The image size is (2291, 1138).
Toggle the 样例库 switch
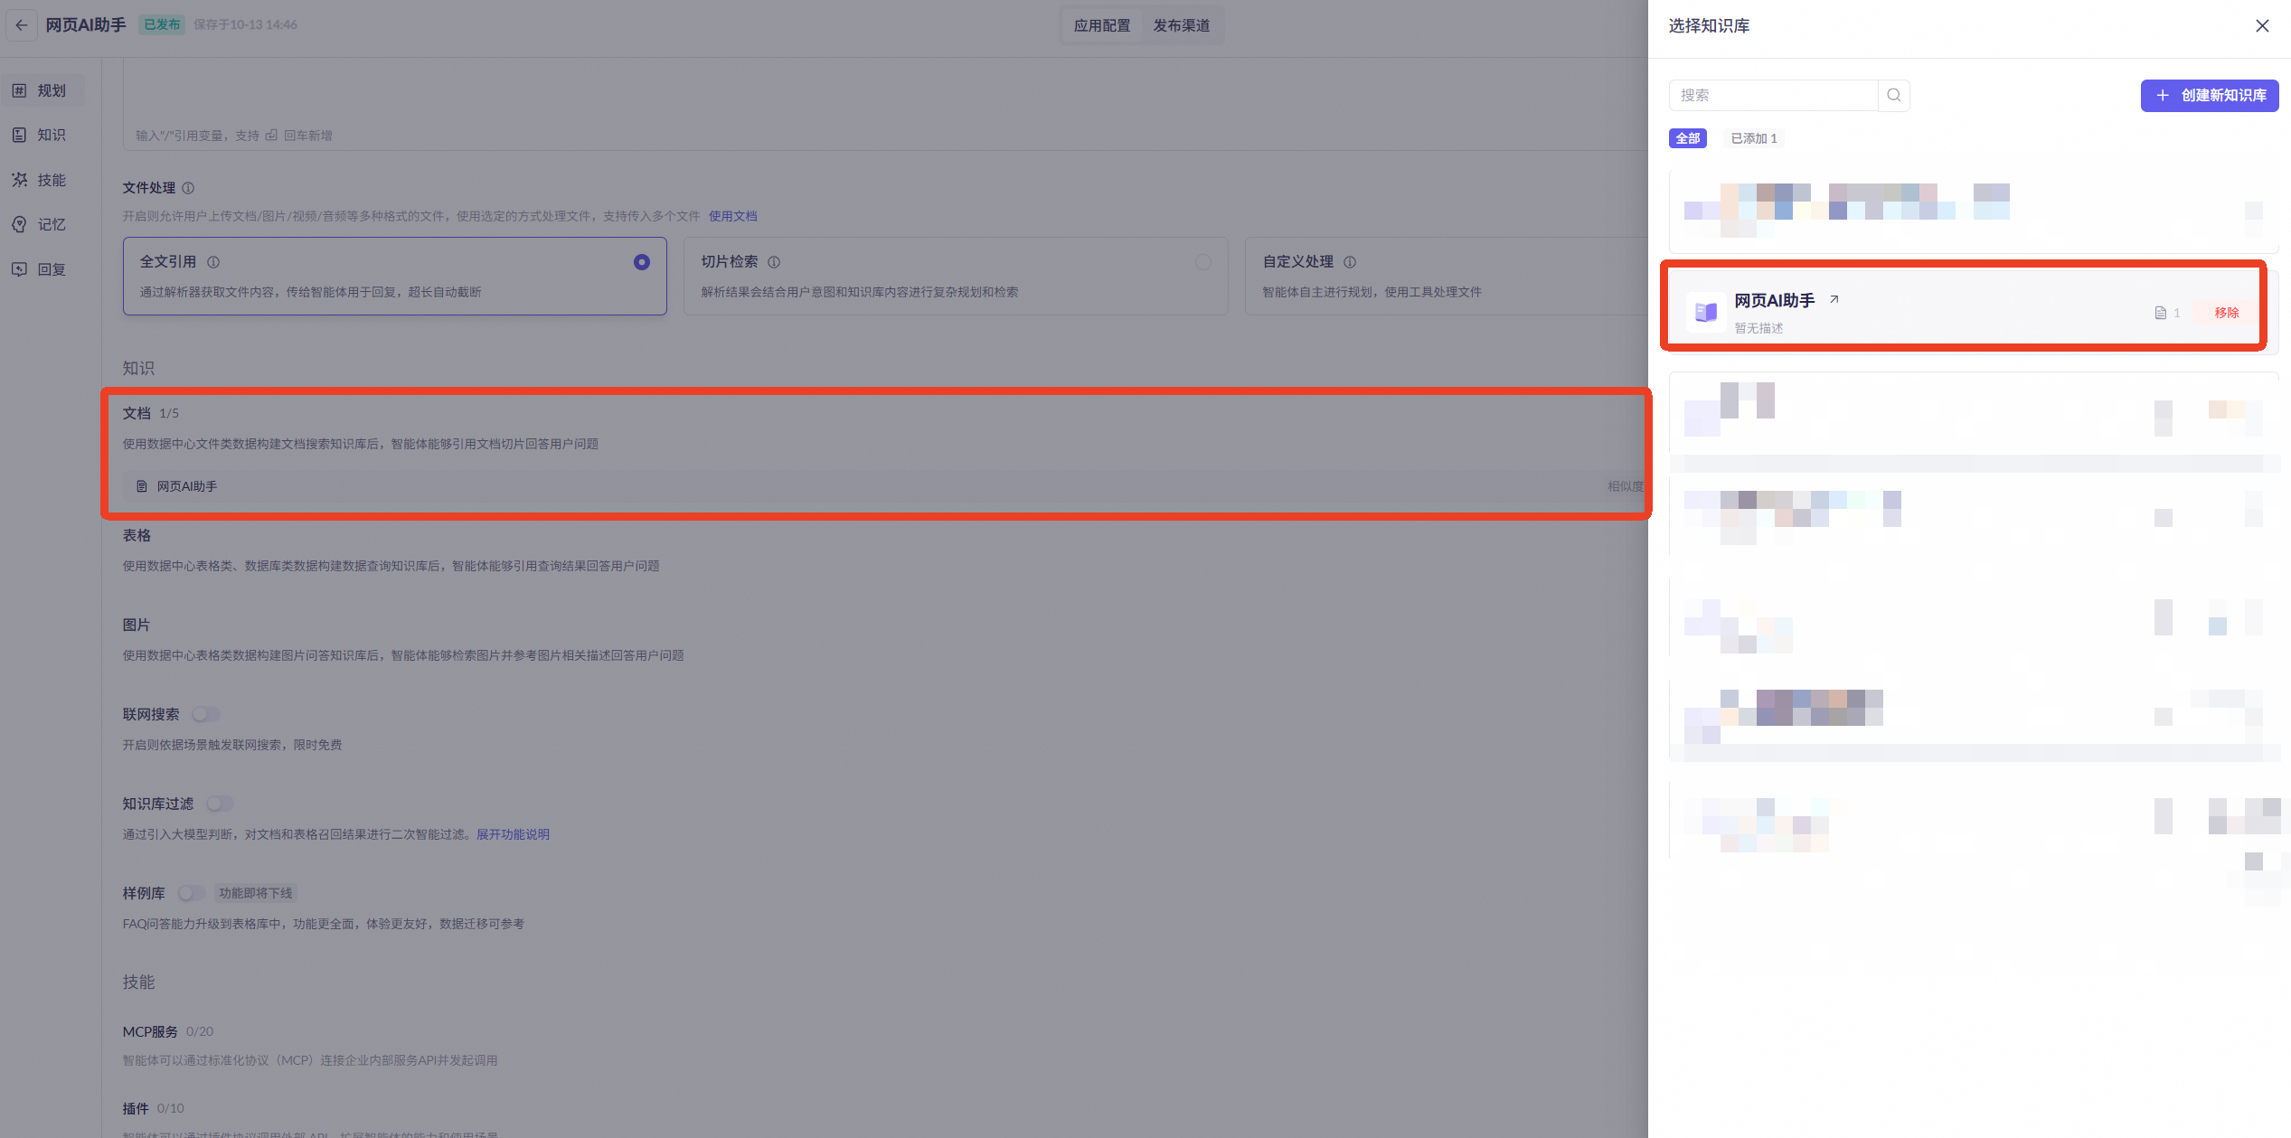pyautogui.click(x=192, y=893)
